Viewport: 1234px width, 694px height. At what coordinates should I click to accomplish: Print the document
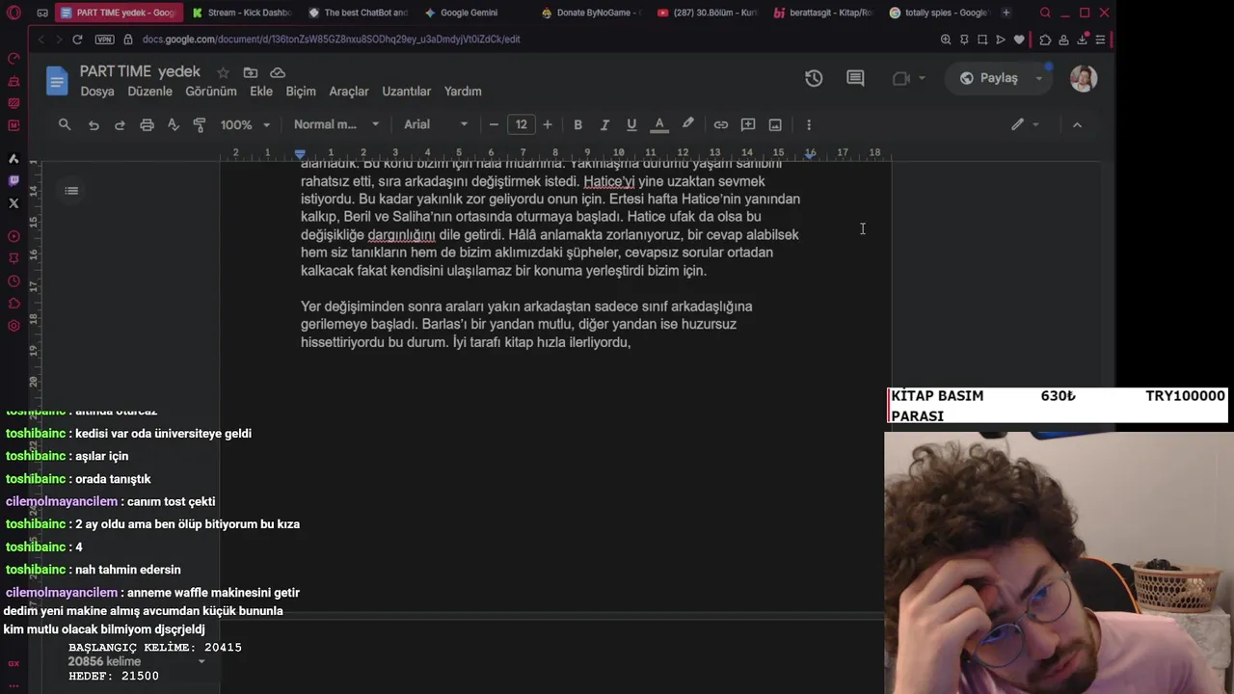click(147, 124)
